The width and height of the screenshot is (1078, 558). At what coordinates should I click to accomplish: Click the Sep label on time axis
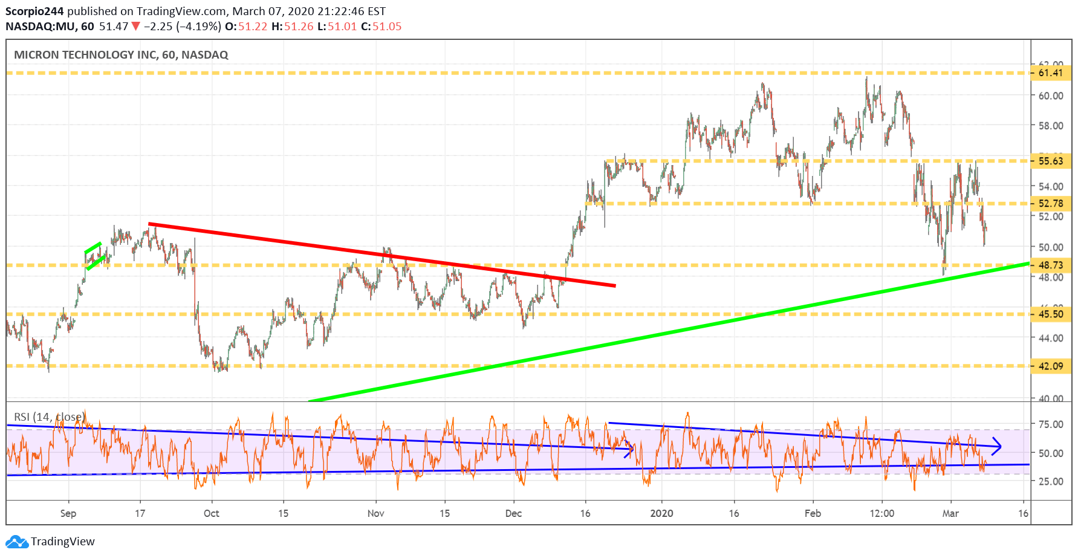[x=68, y=513]
